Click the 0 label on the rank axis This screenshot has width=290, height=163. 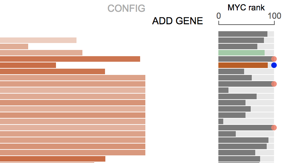219,16
